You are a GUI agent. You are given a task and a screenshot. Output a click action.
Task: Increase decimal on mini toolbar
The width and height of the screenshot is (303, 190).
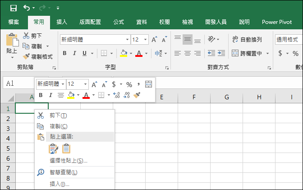click(x=116, y=95)
